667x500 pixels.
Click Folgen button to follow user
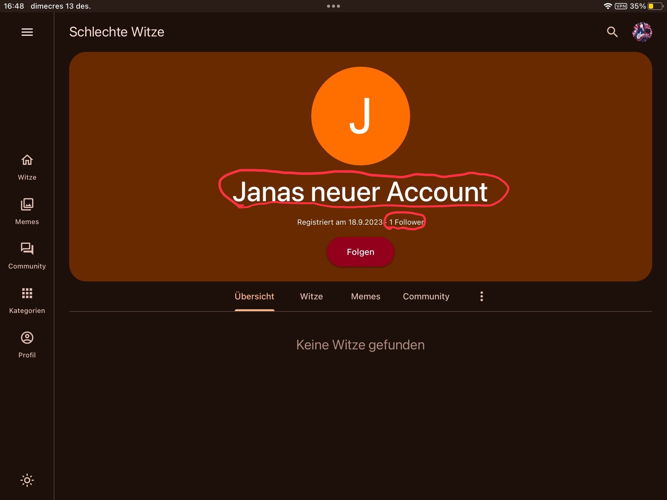coord(360,251)
